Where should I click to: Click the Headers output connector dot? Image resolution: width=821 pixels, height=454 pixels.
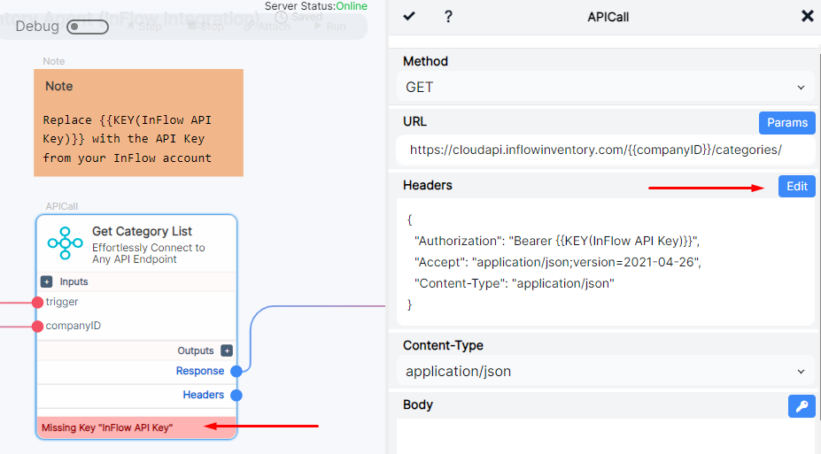pyautogui.click(x=236, y=396)
